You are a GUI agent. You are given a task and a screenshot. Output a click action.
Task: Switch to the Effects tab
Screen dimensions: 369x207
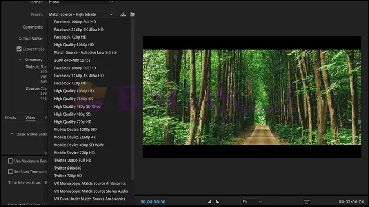pyautogui.click(x=11, y=117)
